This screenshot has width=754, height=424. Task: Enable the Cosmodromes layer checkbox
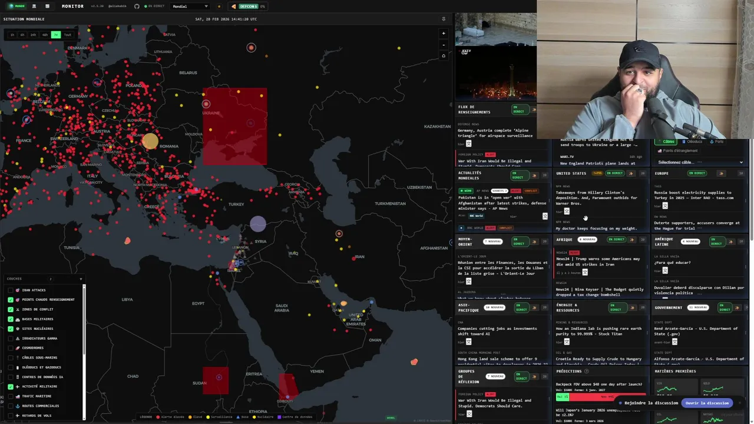[x=11, y=347]
